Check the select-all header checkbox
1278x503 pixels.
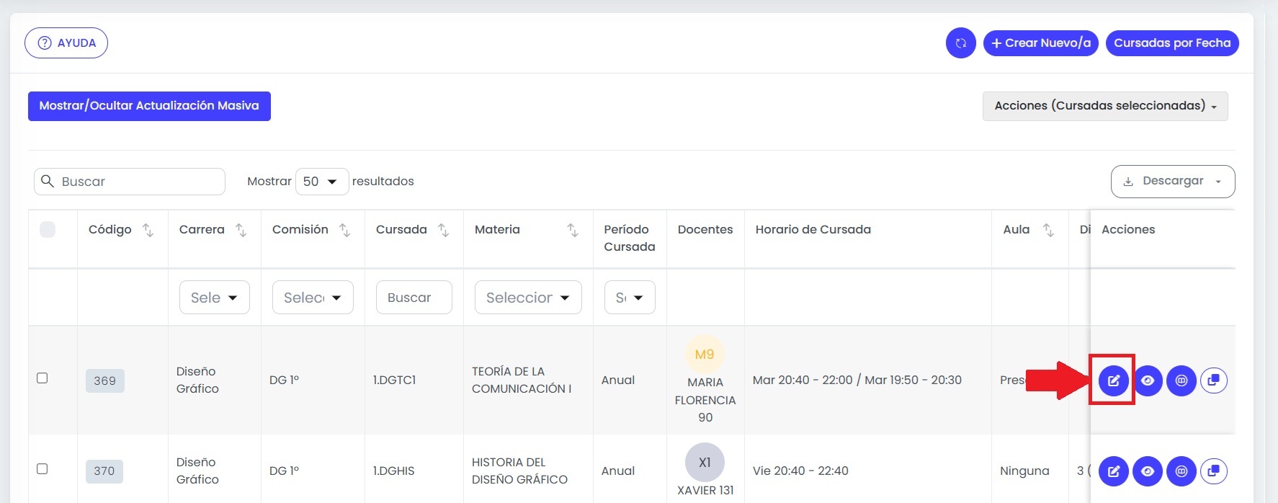click(48, 229)
